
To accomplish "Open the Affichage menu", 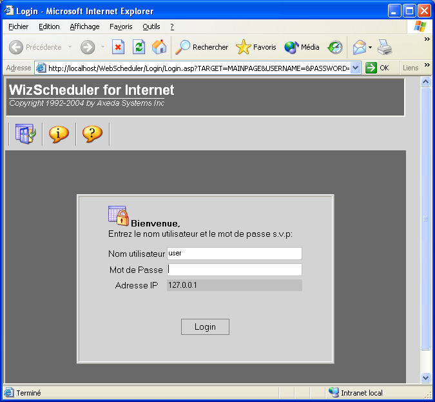I will (x=84, y=26).
